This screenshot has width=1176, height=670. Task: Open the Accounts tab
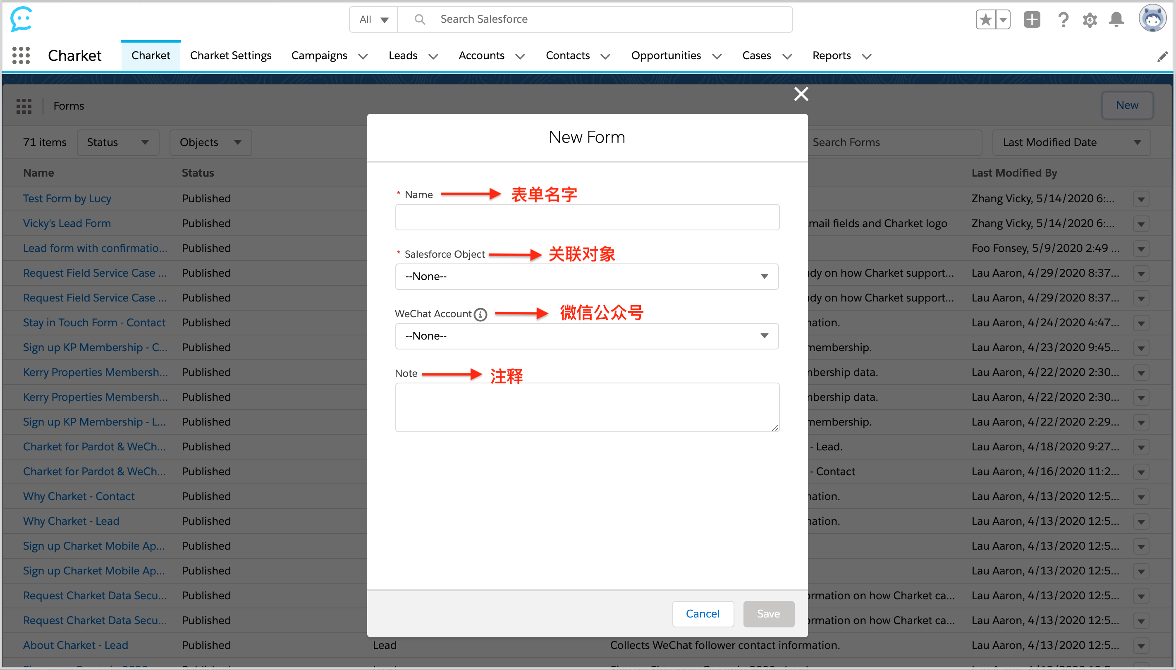[481, 56]
